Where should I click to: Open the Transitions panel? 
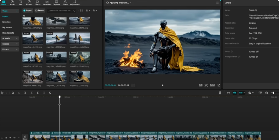click(x=47, y=3)
